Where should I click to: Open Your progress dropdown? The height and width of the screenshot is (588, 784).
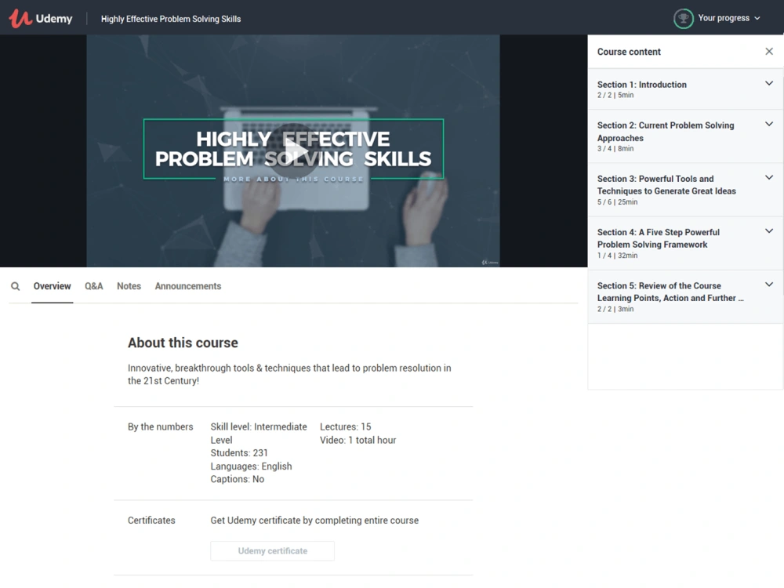(729, 18)
